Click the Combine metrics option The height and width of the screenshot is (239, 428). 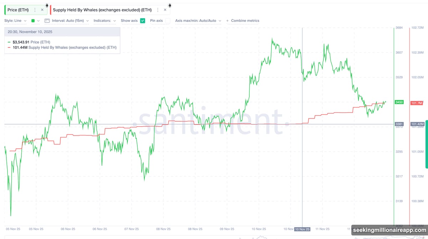point(245,20)
